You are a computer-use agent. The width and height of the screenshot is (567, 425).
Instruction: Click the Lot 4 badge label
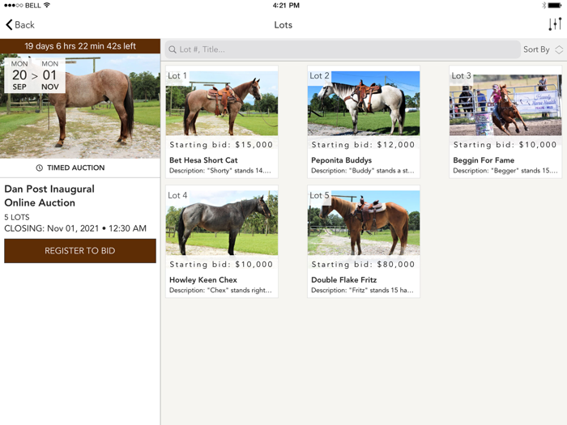click(177, 195)
